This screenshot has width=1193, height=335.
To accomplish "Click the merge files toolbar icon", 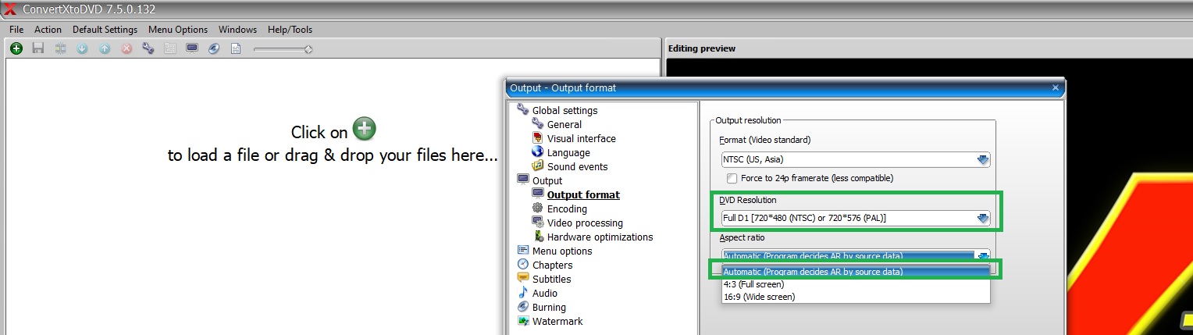I will click(x=60, y=48).
